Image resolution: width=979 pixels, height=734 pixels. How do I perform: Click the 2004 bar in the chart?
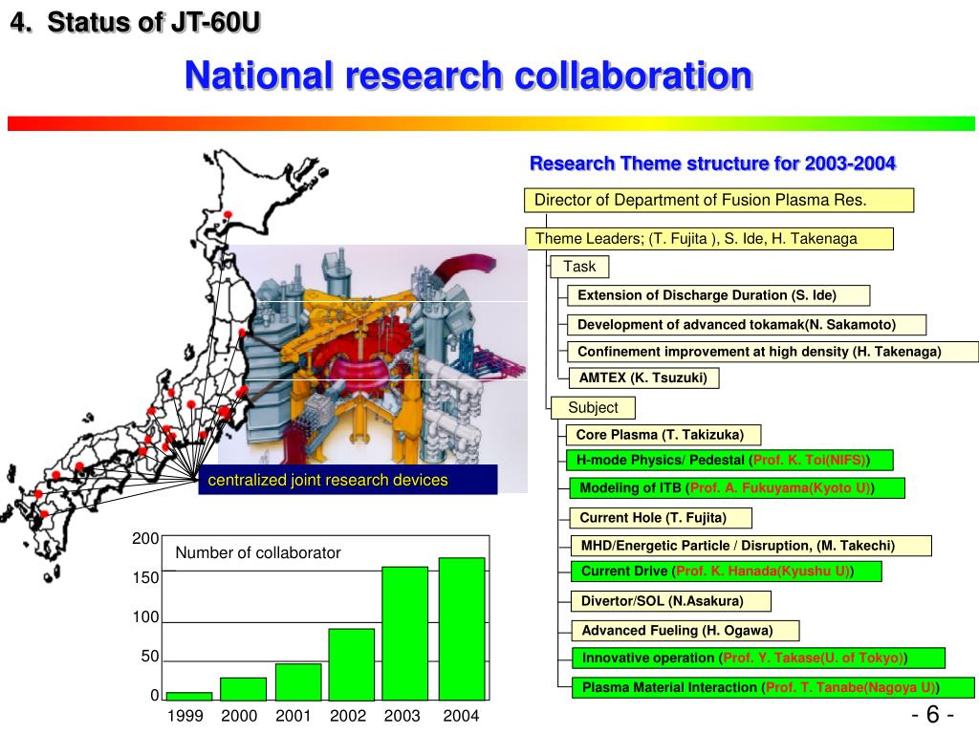pyautogui.click(x=462, y=629)
